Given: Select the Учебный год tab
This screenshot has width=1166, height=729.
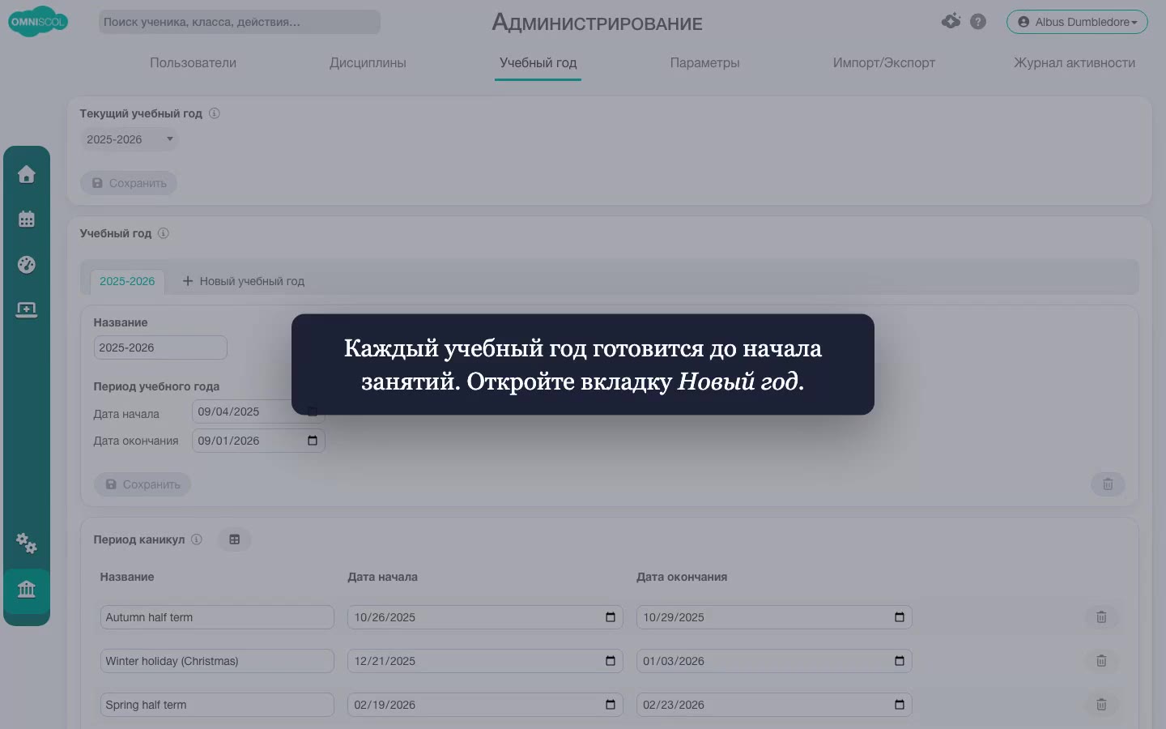Looking at the screenshot, I should (x=538, y=63).
